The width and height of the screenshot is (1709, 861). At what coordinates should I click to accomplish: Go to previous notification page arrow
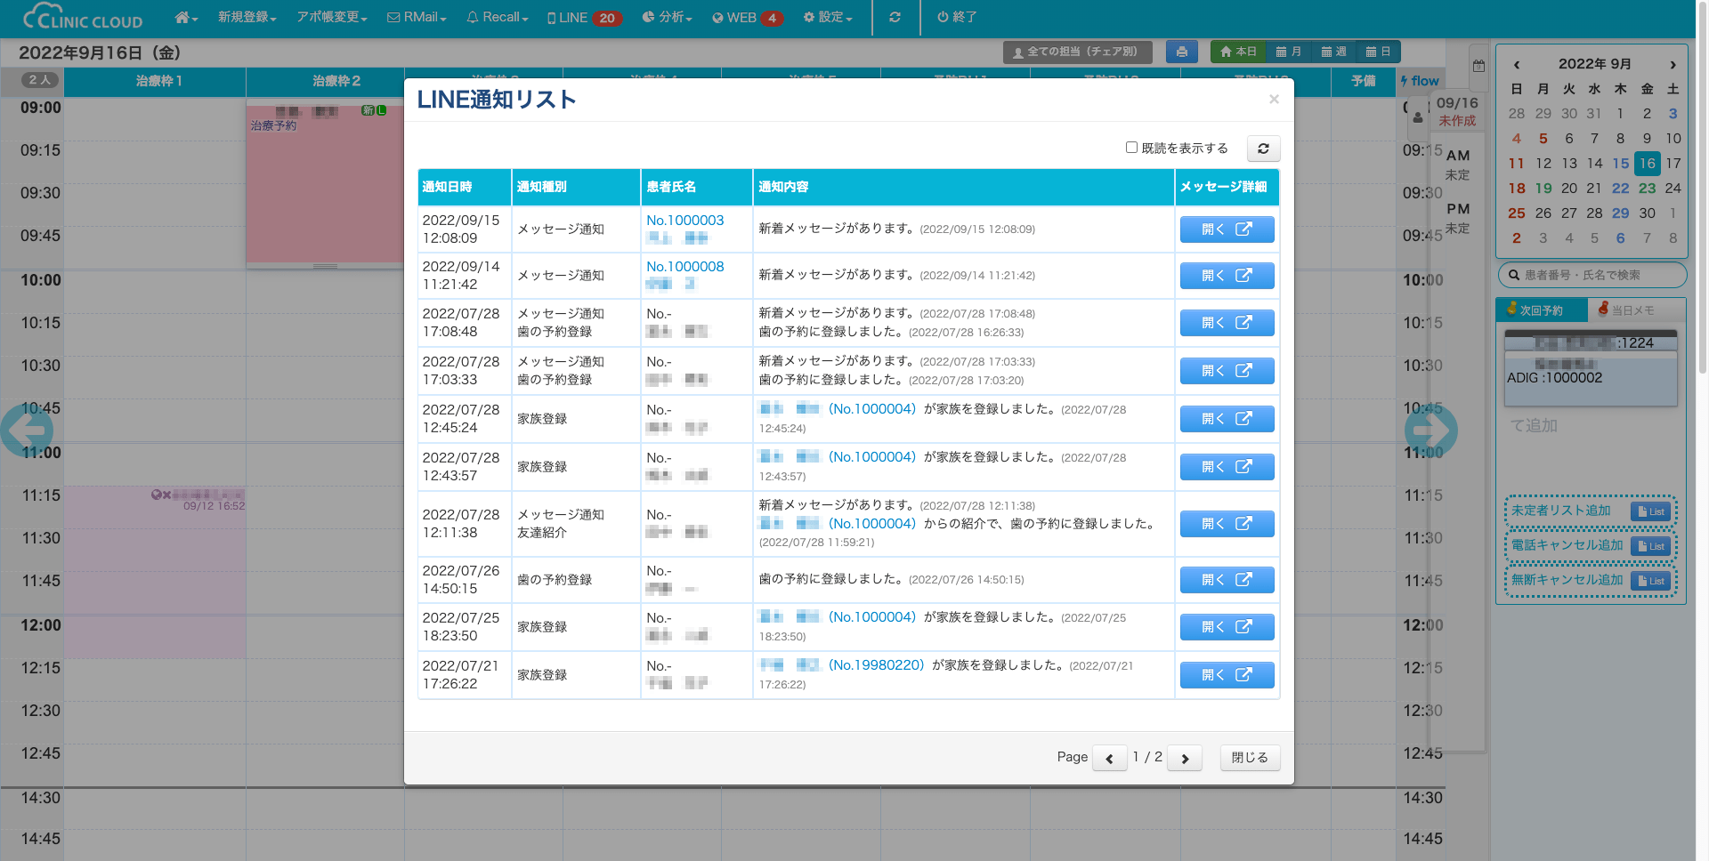coord(1109,758)
